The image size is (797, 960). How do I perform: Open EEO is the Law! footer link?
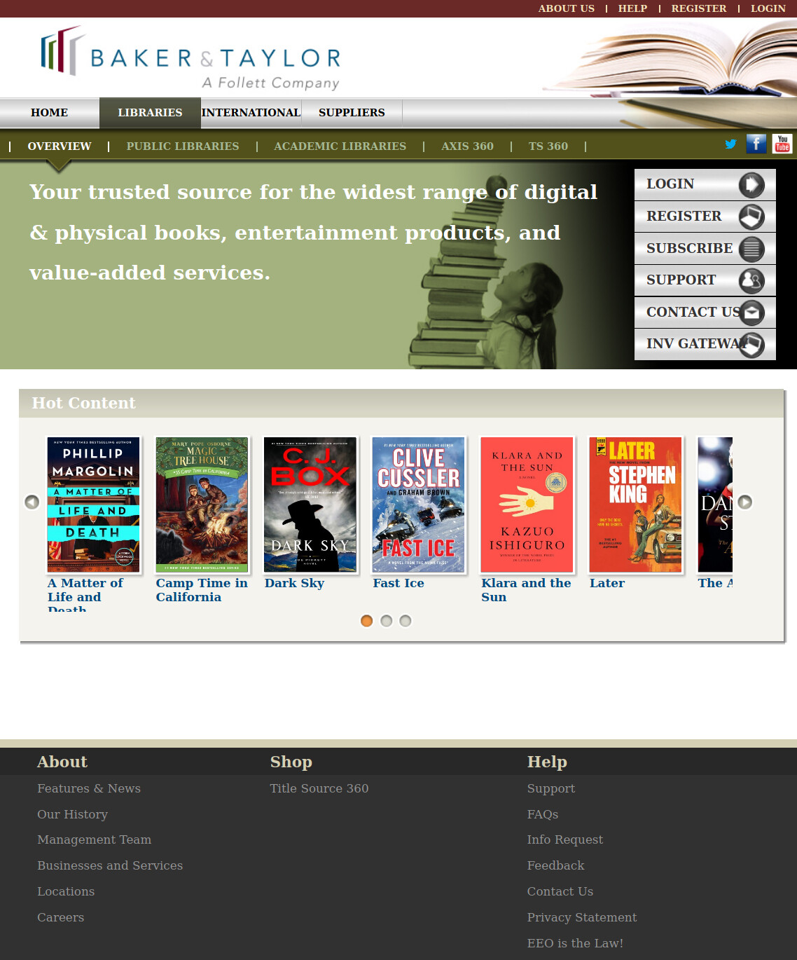pyautogui.click(x=575, y=943)
